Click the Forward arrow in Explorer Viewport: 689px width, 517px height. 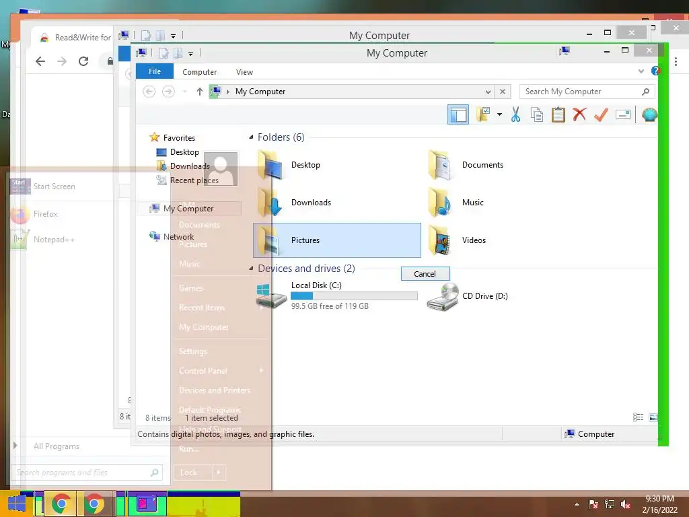168,92
